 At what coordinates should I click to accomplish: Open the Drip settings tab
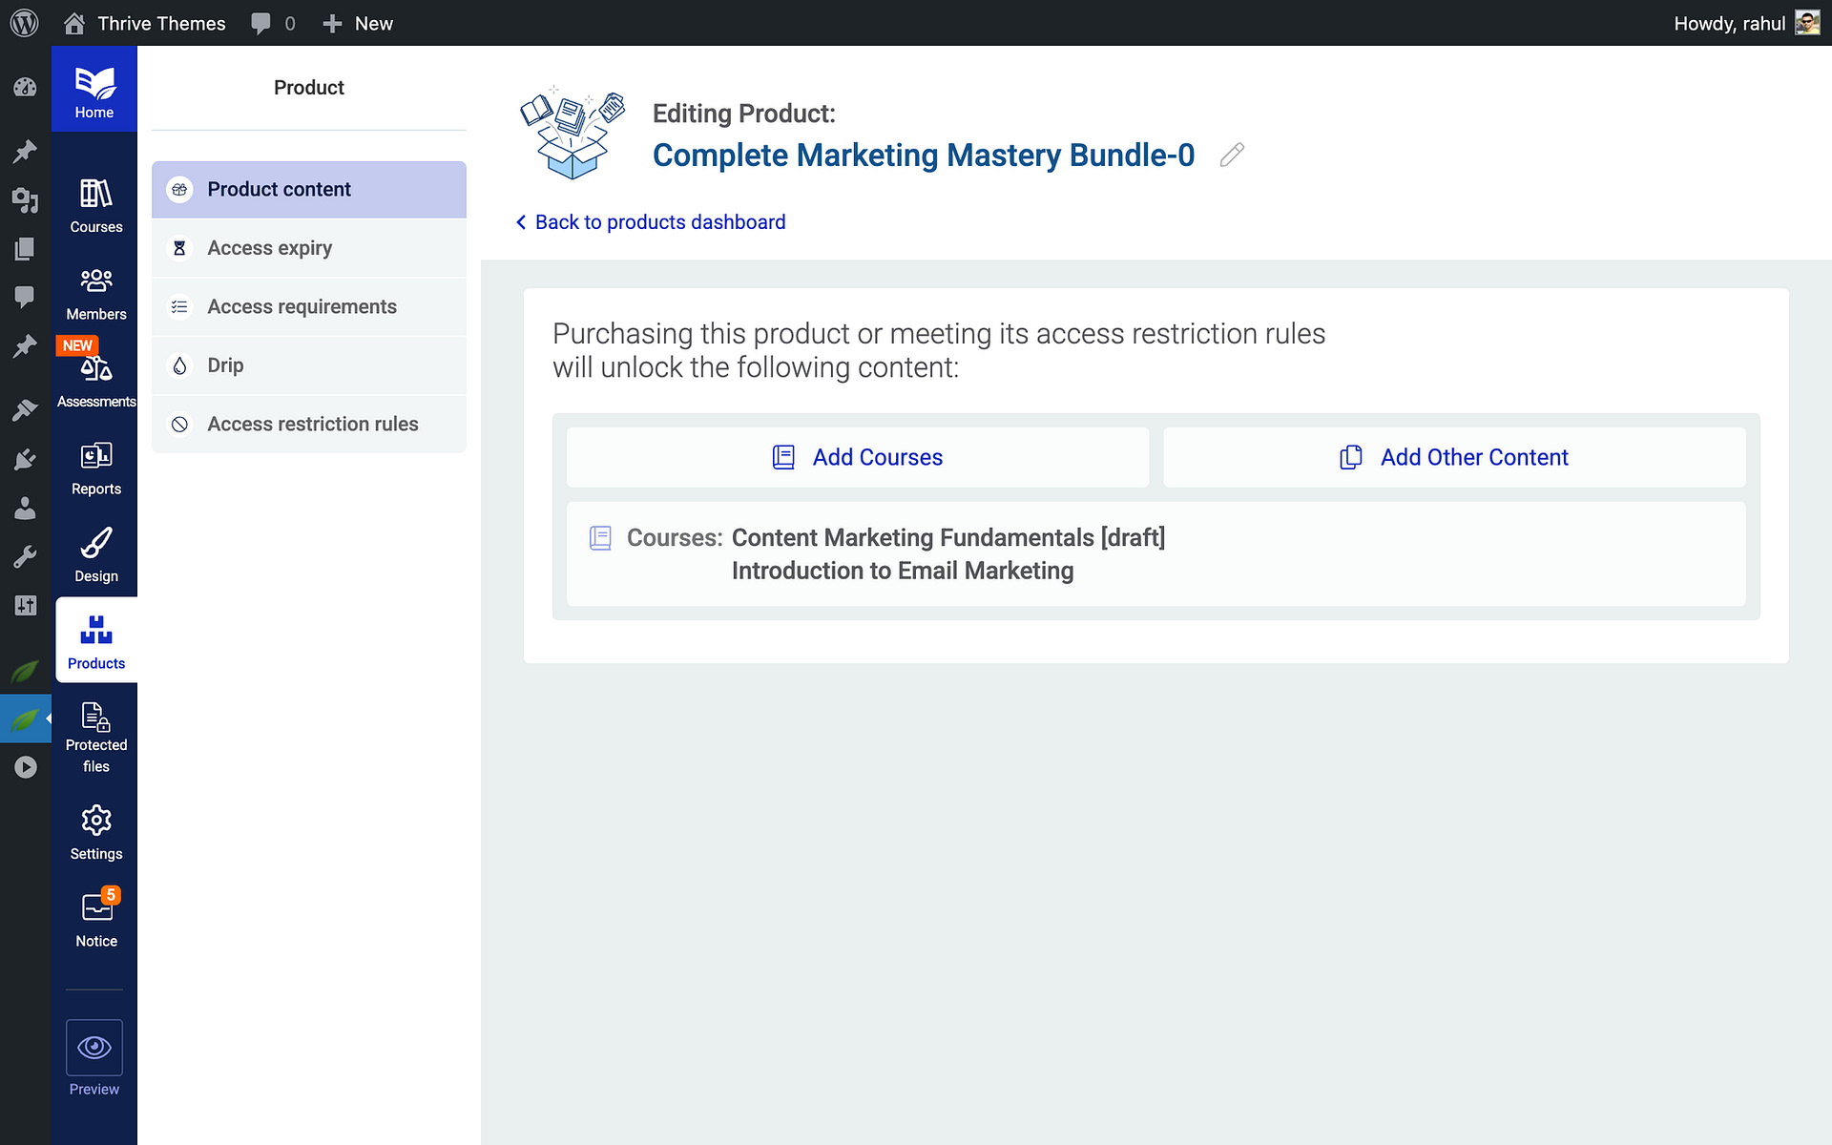pos(225,364)
